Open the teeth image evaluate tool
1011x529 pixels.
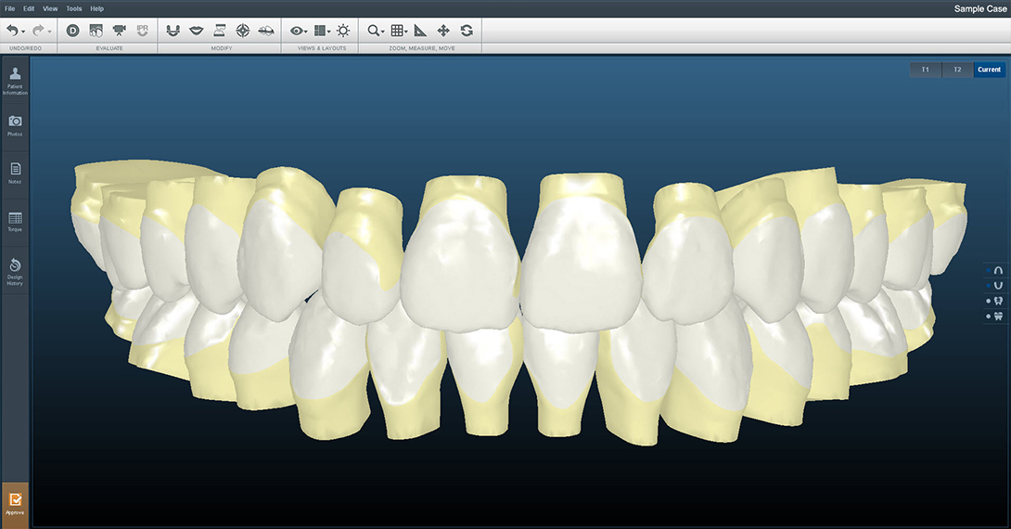click(x=96, y=31)
